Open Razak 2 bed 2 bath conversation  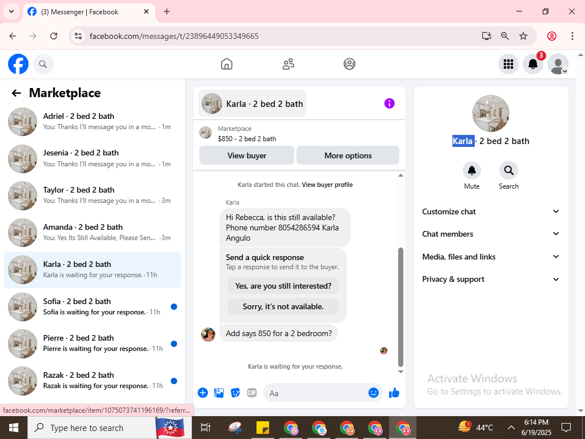(93, 381)
